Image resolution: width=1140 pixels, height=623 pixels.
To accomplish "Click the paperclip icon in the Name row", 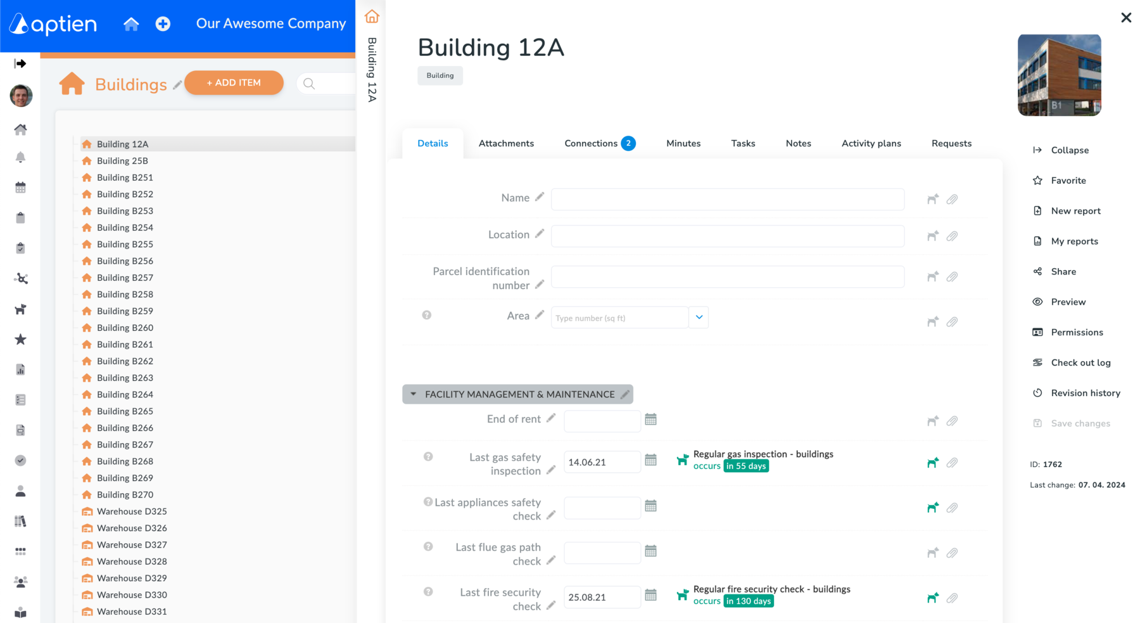I will pyautogui.click(x=952, y=200).
